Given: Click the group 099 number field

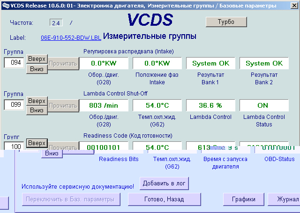Looking at the screenshot, I should coord(14,104).
